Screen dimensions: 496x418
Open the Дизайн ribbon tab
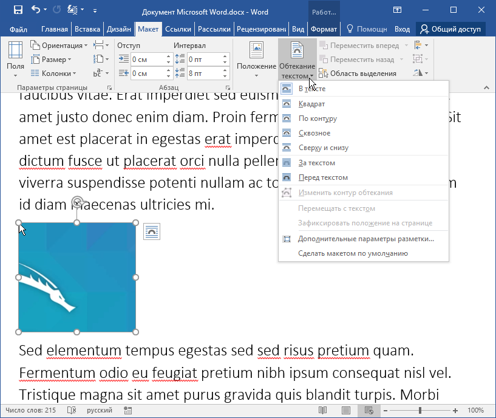coord(118,29)
